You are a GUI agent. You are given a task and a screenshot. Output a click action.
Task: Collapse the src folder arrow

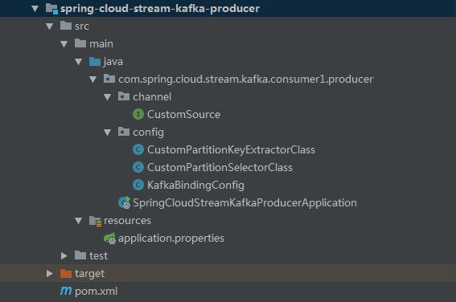coord(49,27)
